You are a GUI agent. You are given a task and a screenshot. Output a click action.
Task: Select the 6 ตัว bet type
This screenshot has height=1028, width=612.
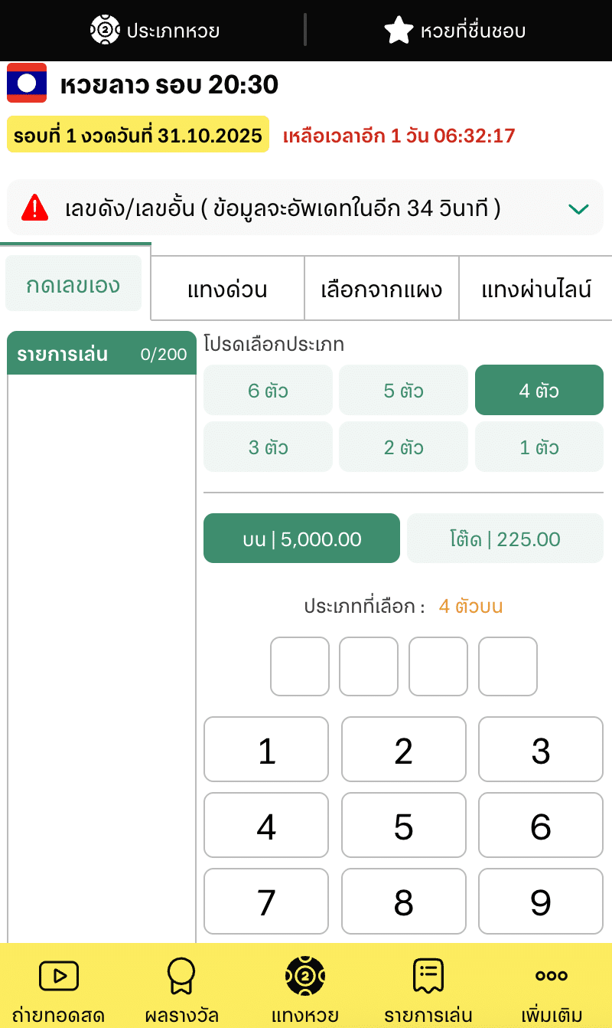268,391
